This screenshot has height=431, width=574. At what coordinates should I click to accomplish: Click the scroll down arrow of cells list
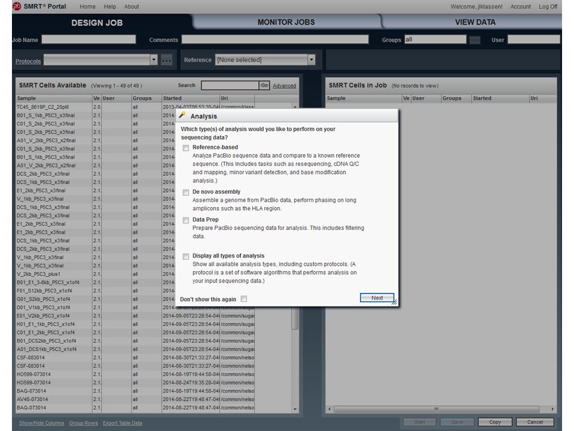point(295,409)
